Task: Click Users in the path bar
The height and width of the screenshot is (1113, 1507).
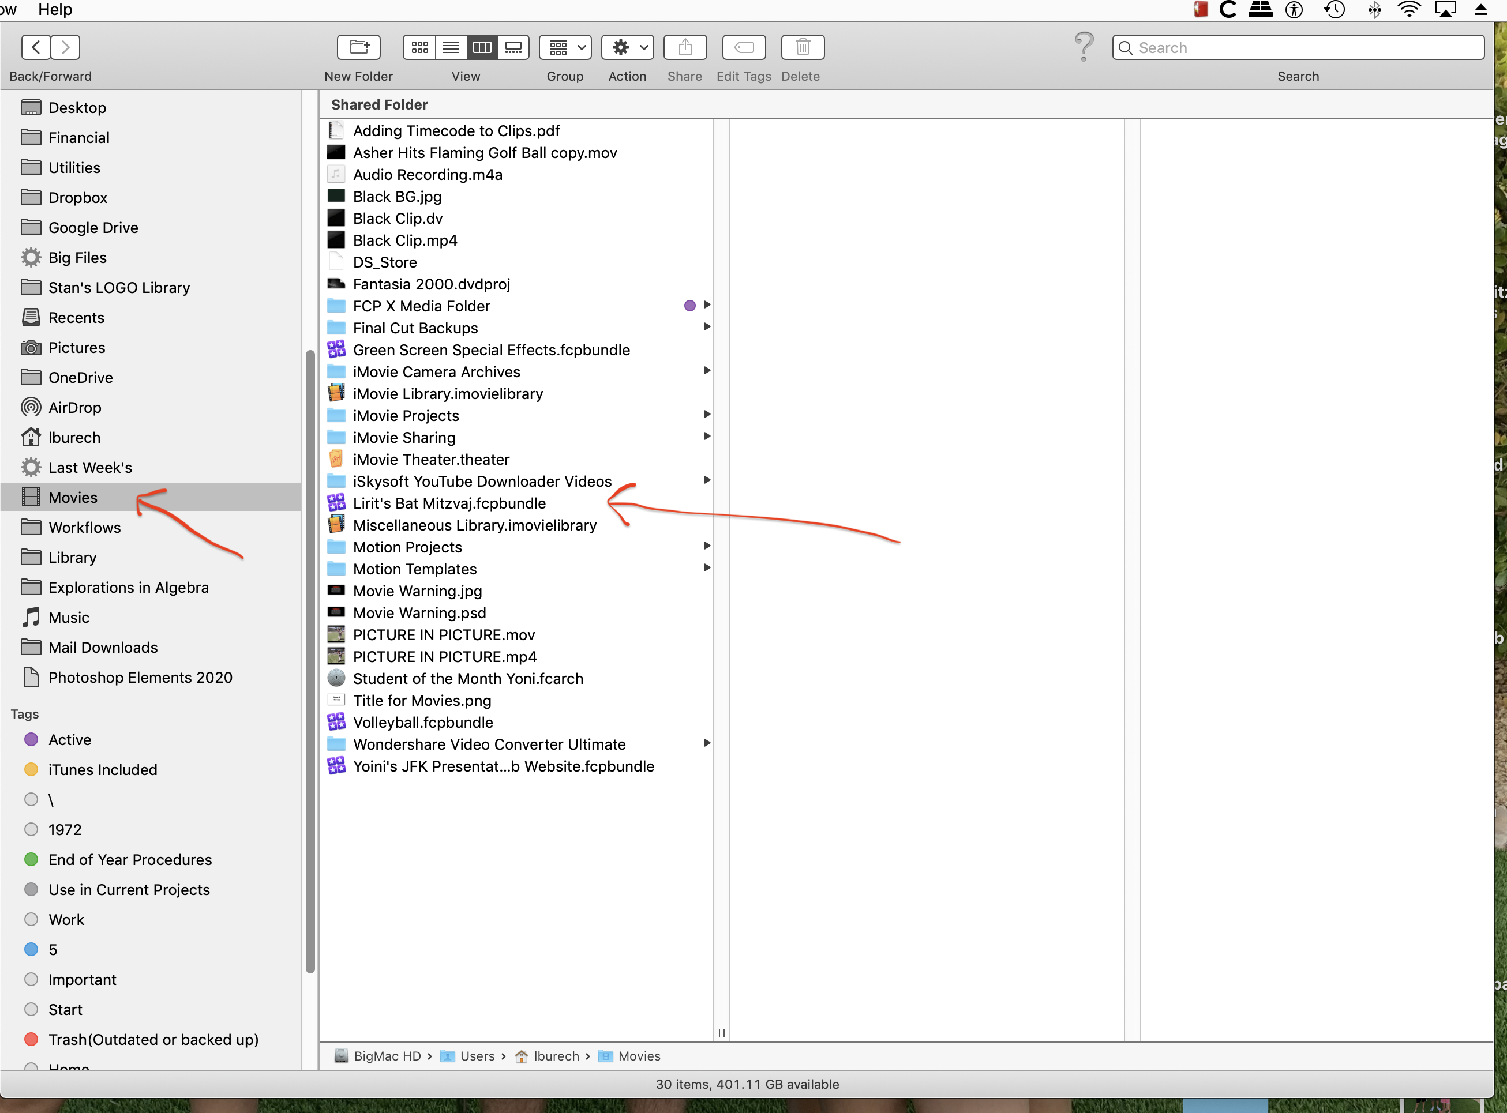Action: click(x=477, y=1056)
